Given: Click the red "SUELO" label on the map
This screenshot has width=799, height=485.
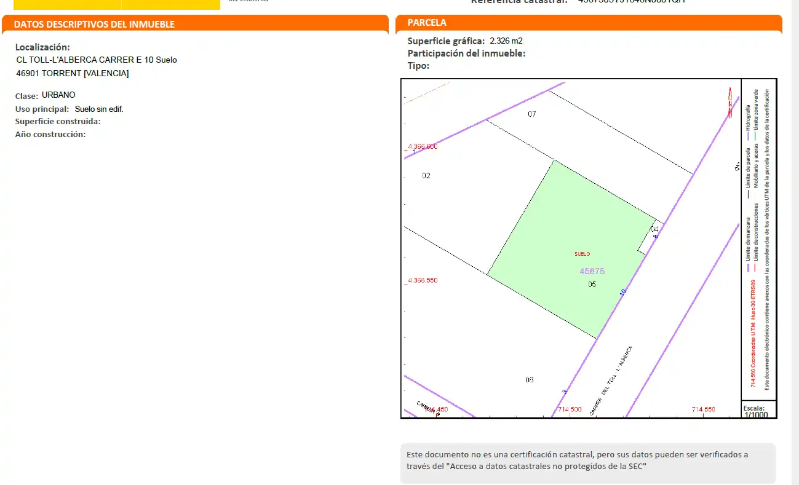Looking at the screenshot, I should [582, 254].
